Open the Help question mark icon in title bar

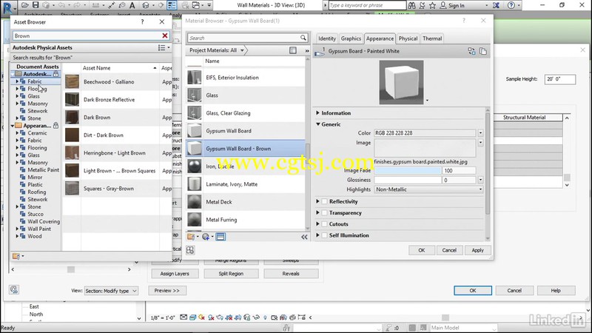click(x=511, y=5)
